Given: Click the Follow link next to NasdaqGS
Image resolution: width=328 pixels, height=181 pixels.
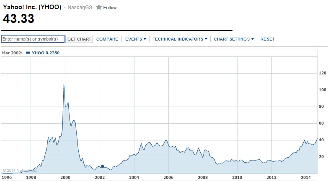Looking at the screenshot, I should point(110,8).
